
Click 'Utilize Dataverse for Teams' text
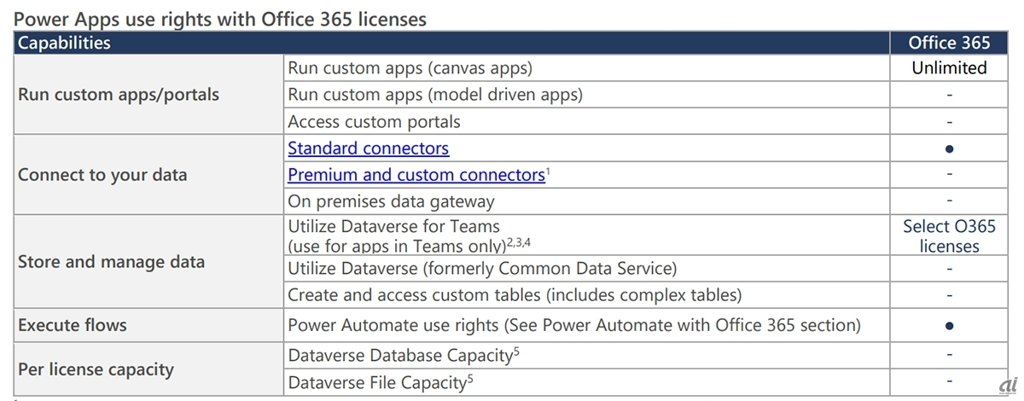pos(393,227)
